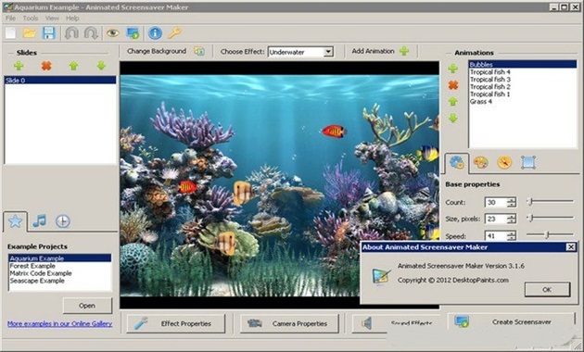This screenshot has width=584, height=352.
Task: Open the compass motion properties tab
Action: pos(504,163)
